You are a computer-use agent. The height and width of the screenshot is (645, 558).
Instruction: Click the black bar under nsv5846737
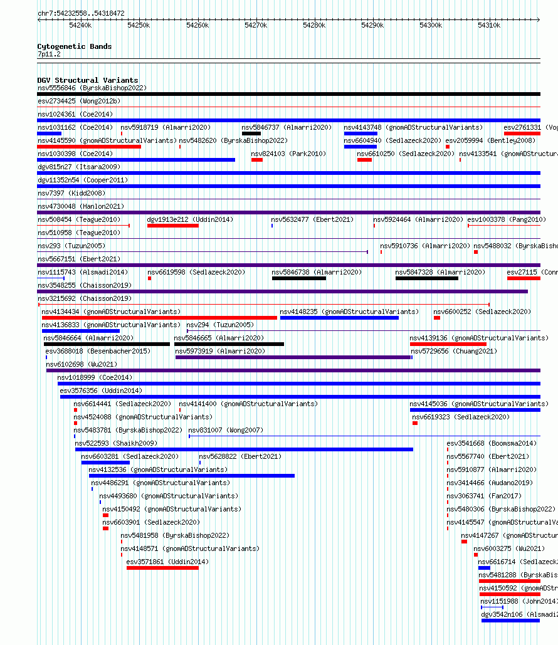251,134
